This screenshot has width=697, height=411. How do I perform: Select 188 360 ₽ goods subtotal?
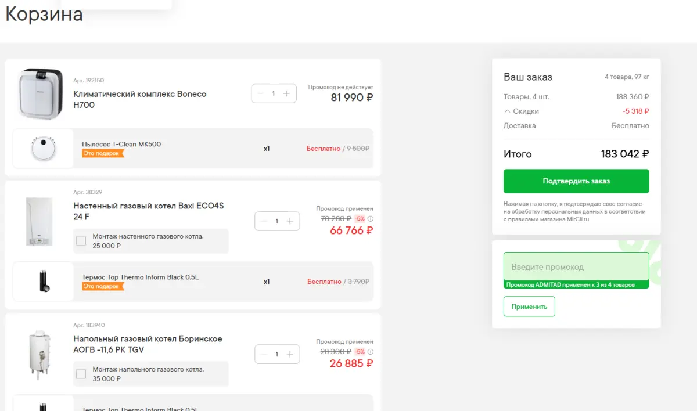[633, 97]
